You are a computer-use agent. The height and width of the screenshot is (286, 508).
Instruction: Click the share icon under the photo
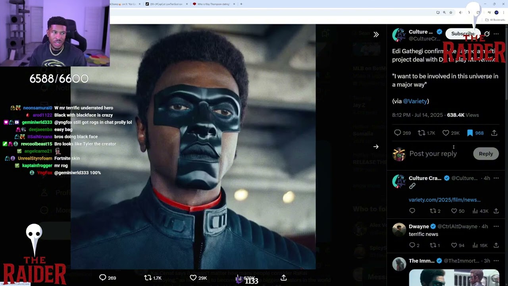click(283, 278)
